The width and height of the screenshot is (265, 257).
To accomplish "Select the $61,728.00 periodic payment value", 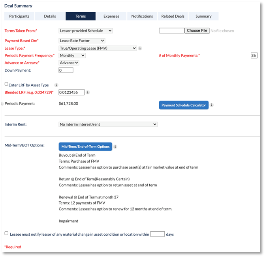I will [68, 103].
